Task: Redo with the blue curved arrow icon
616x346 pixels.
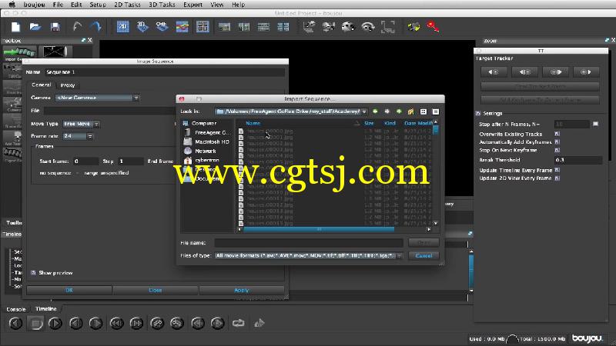Action: click(95, 27)
